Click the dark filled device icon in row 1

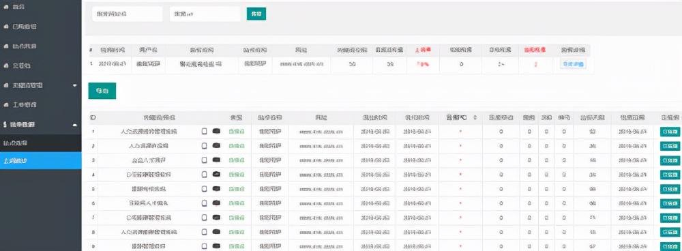pos(216,132)
